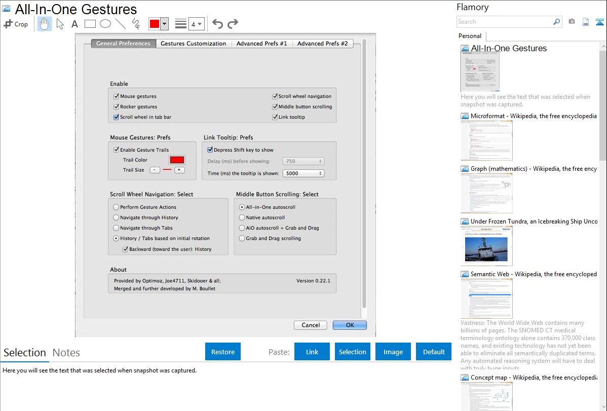607x411 pixels.
Task: Open the toolbar color dropdown arrow
Action: tap(164, 24)
